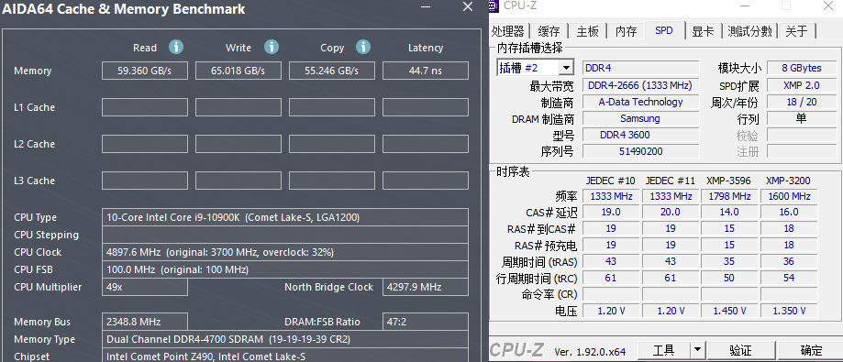Screen dimensions: 843x362
Task: Click the DDR4 memory type field in CPU-Z
Action: click(x=641, y=68)
